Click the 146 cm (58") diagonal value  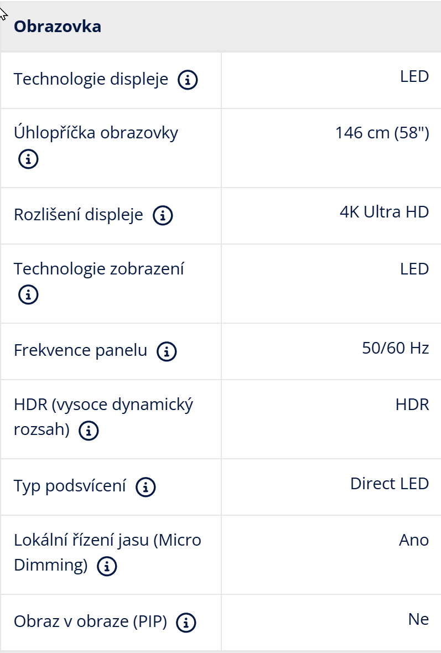(382, 132)
